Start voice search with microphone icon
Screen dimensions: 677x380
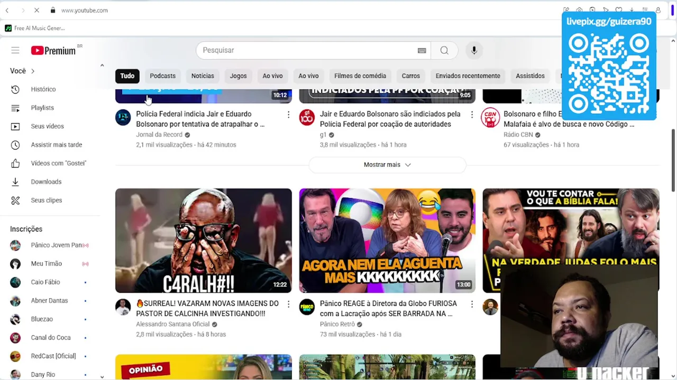(474, 50)
